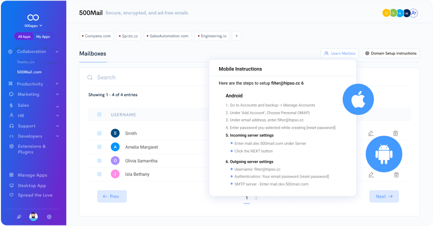433x226 pixels.
Task: Open settings gear in the sidebar footer
Action: tap(49, 216)
